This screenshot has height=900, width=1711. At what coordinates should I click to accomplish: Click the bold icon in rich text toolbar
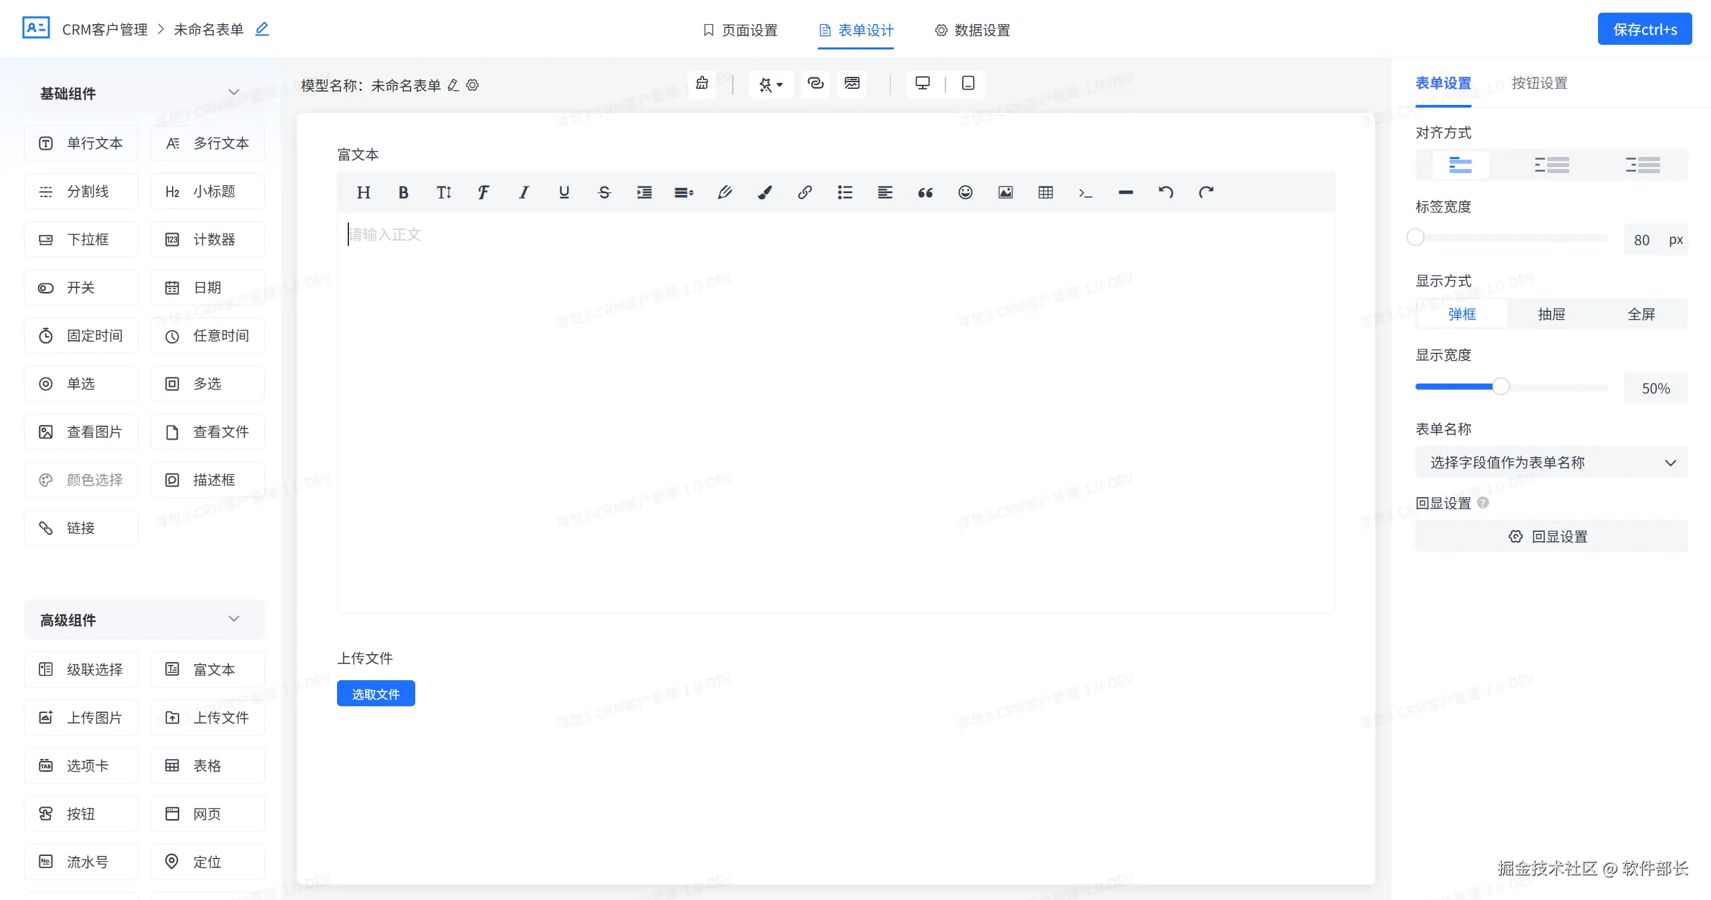(x=403, y=192)
